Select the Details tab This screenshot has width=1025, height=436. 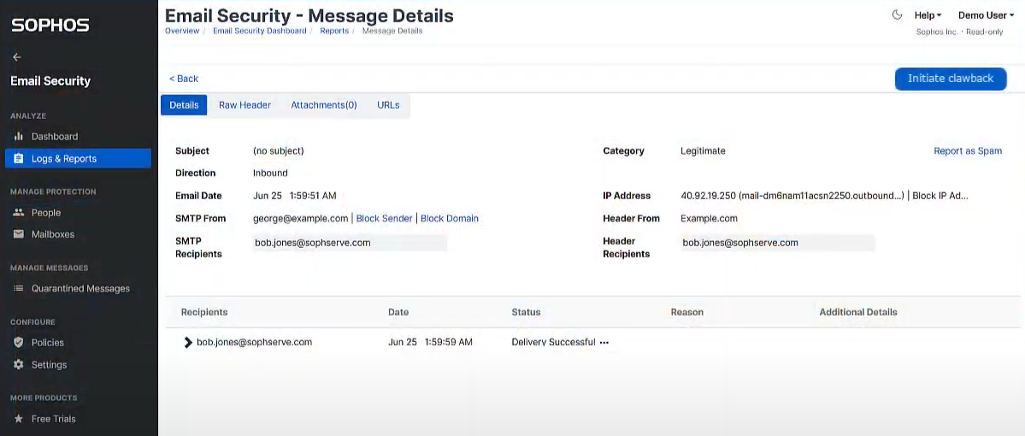(184, 105)
